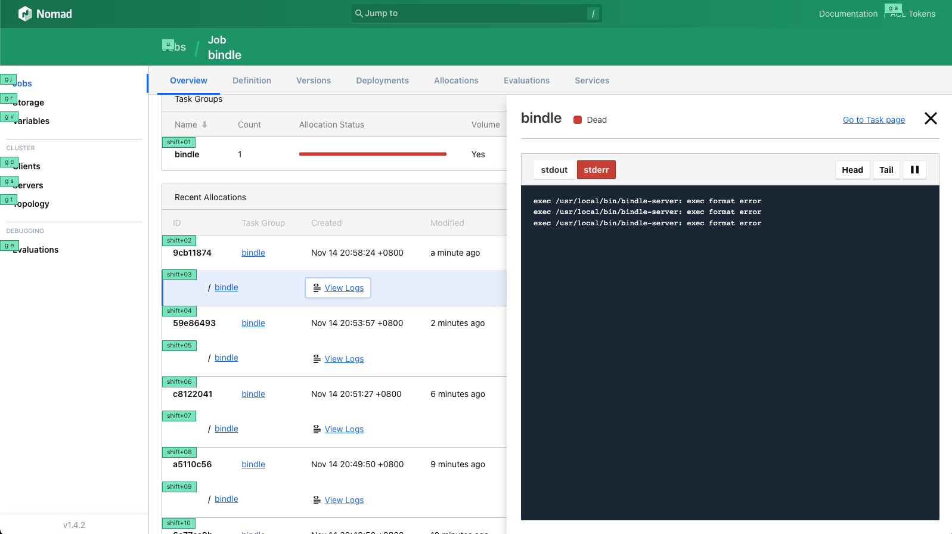Viewport: 952px width, 534px height.
Task: Jump to Tail of the log
Action: pos(886,170)
